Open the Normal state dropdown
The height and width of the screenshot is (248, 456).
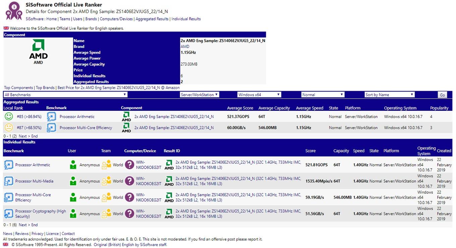click(x=323, y=95)
